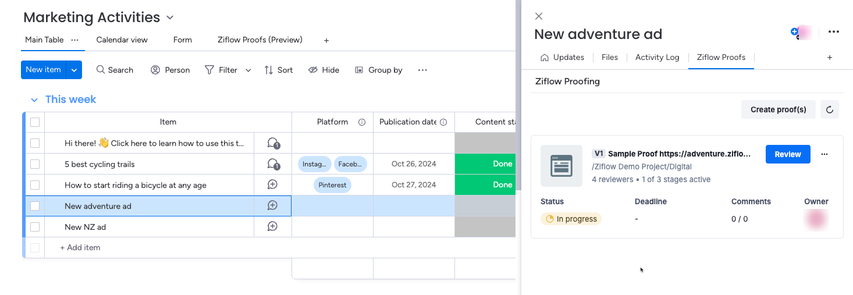Click the Platform column info icon
Viewport: 853px width, 295px height.
(362, 122)
